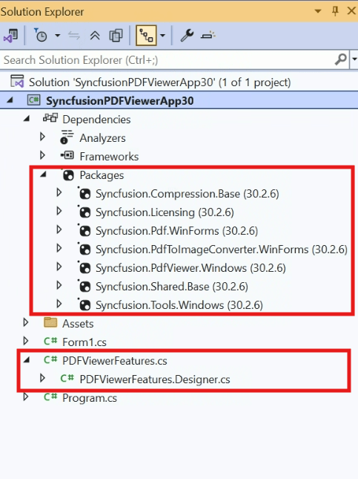This screenshot has width=358, height=479.
Task: Select Frameworks in the tree
Action: pyautogui.click(x=109, y=157)
